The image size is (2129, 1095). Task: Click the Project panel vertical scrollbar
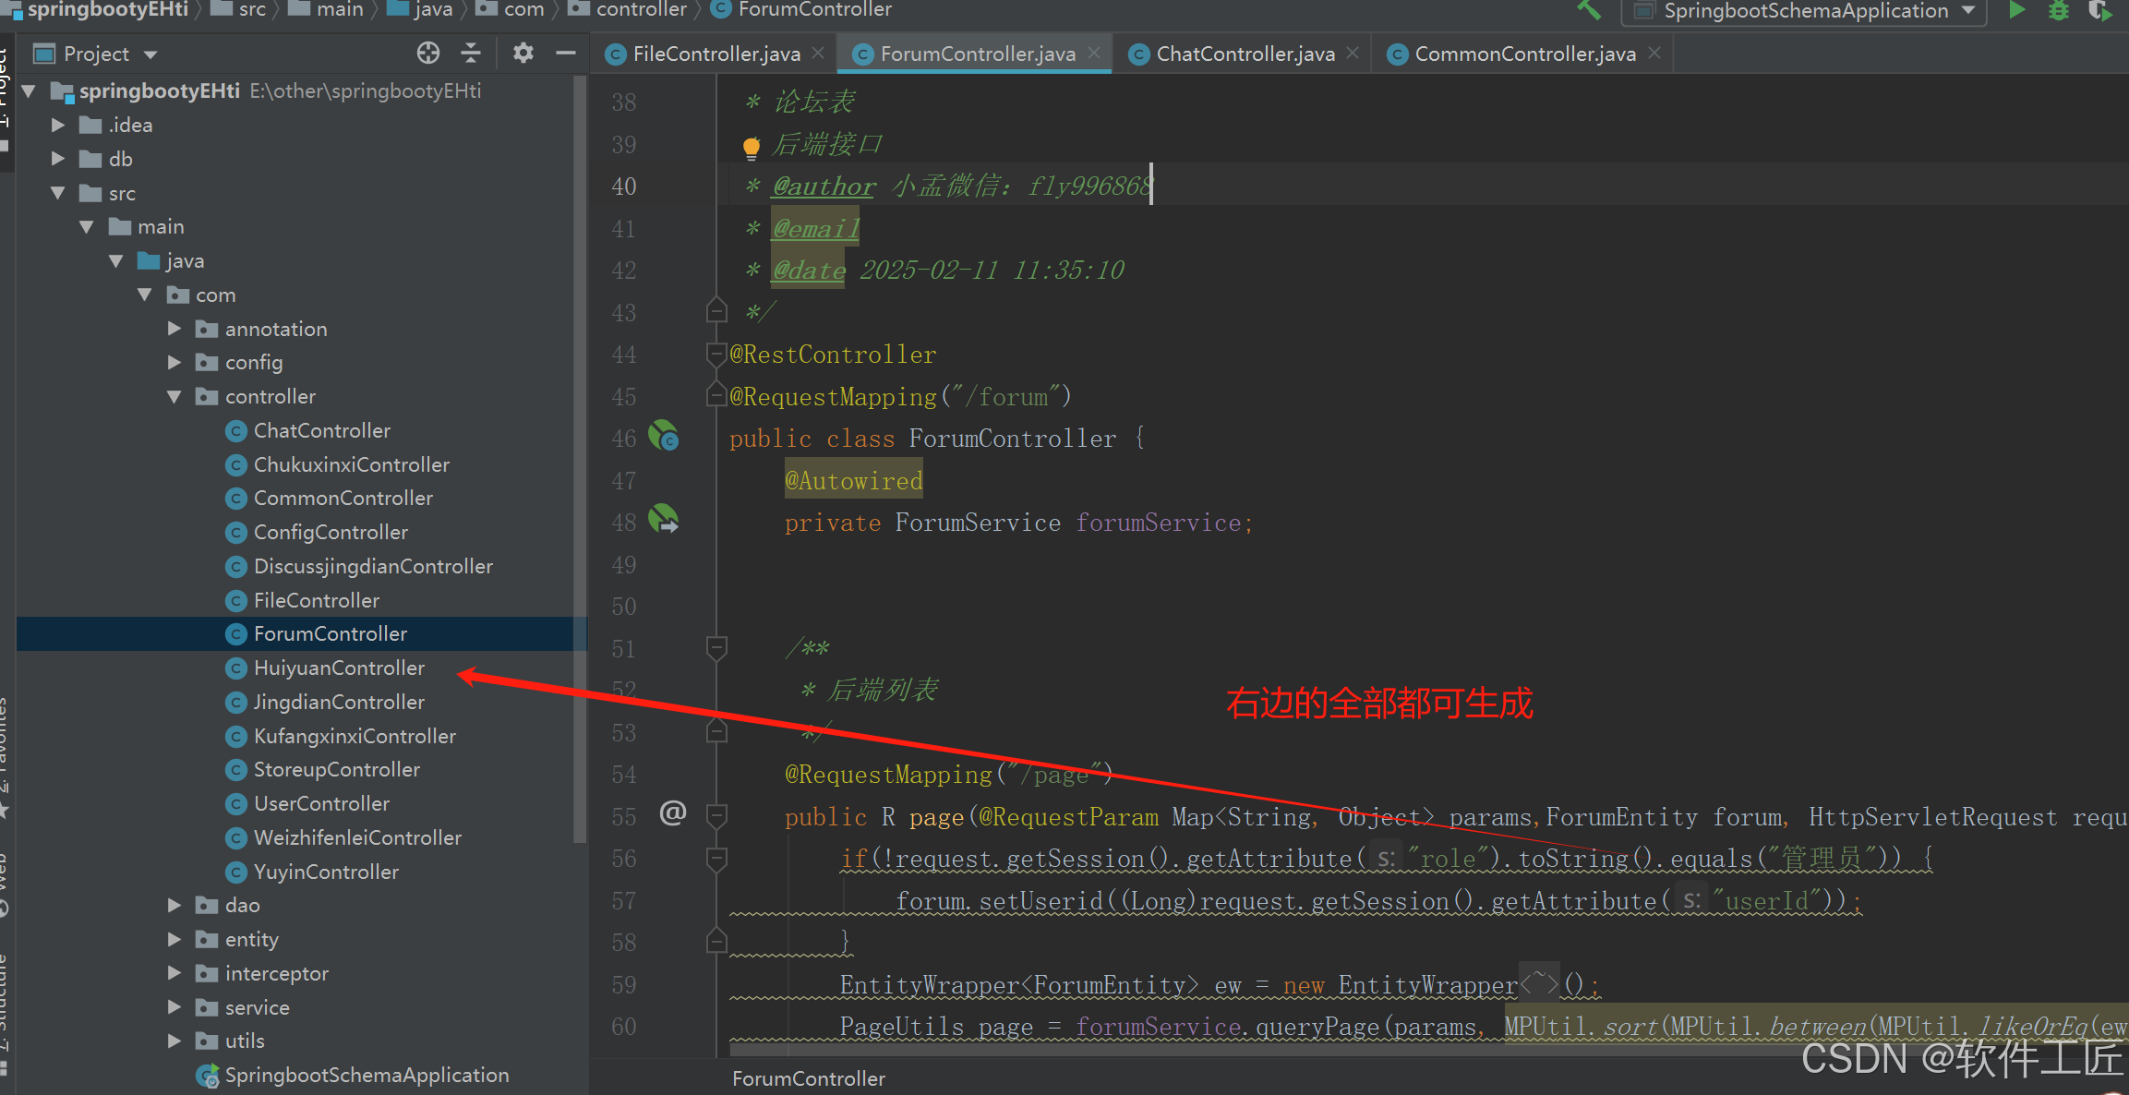pyautogui.click(x=580, y=462)
